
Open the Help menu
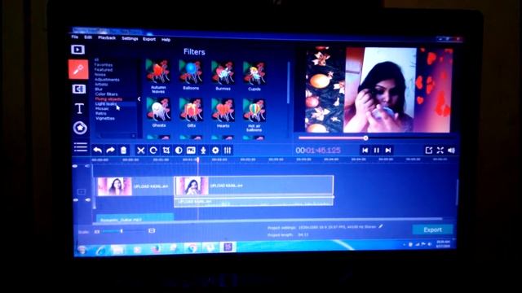(x=166, y=40)
